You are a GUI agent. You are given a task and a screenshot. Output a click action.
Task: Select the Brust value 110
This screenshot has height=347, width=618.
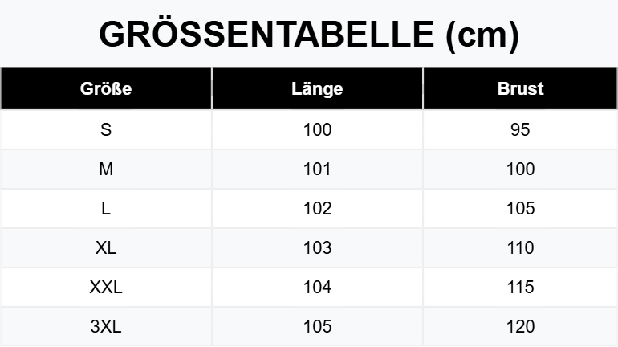520,248
